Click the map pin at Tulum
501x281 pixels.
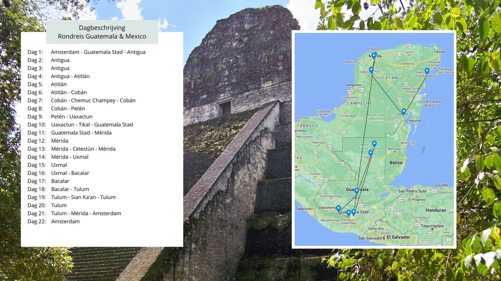click(427, 71)
